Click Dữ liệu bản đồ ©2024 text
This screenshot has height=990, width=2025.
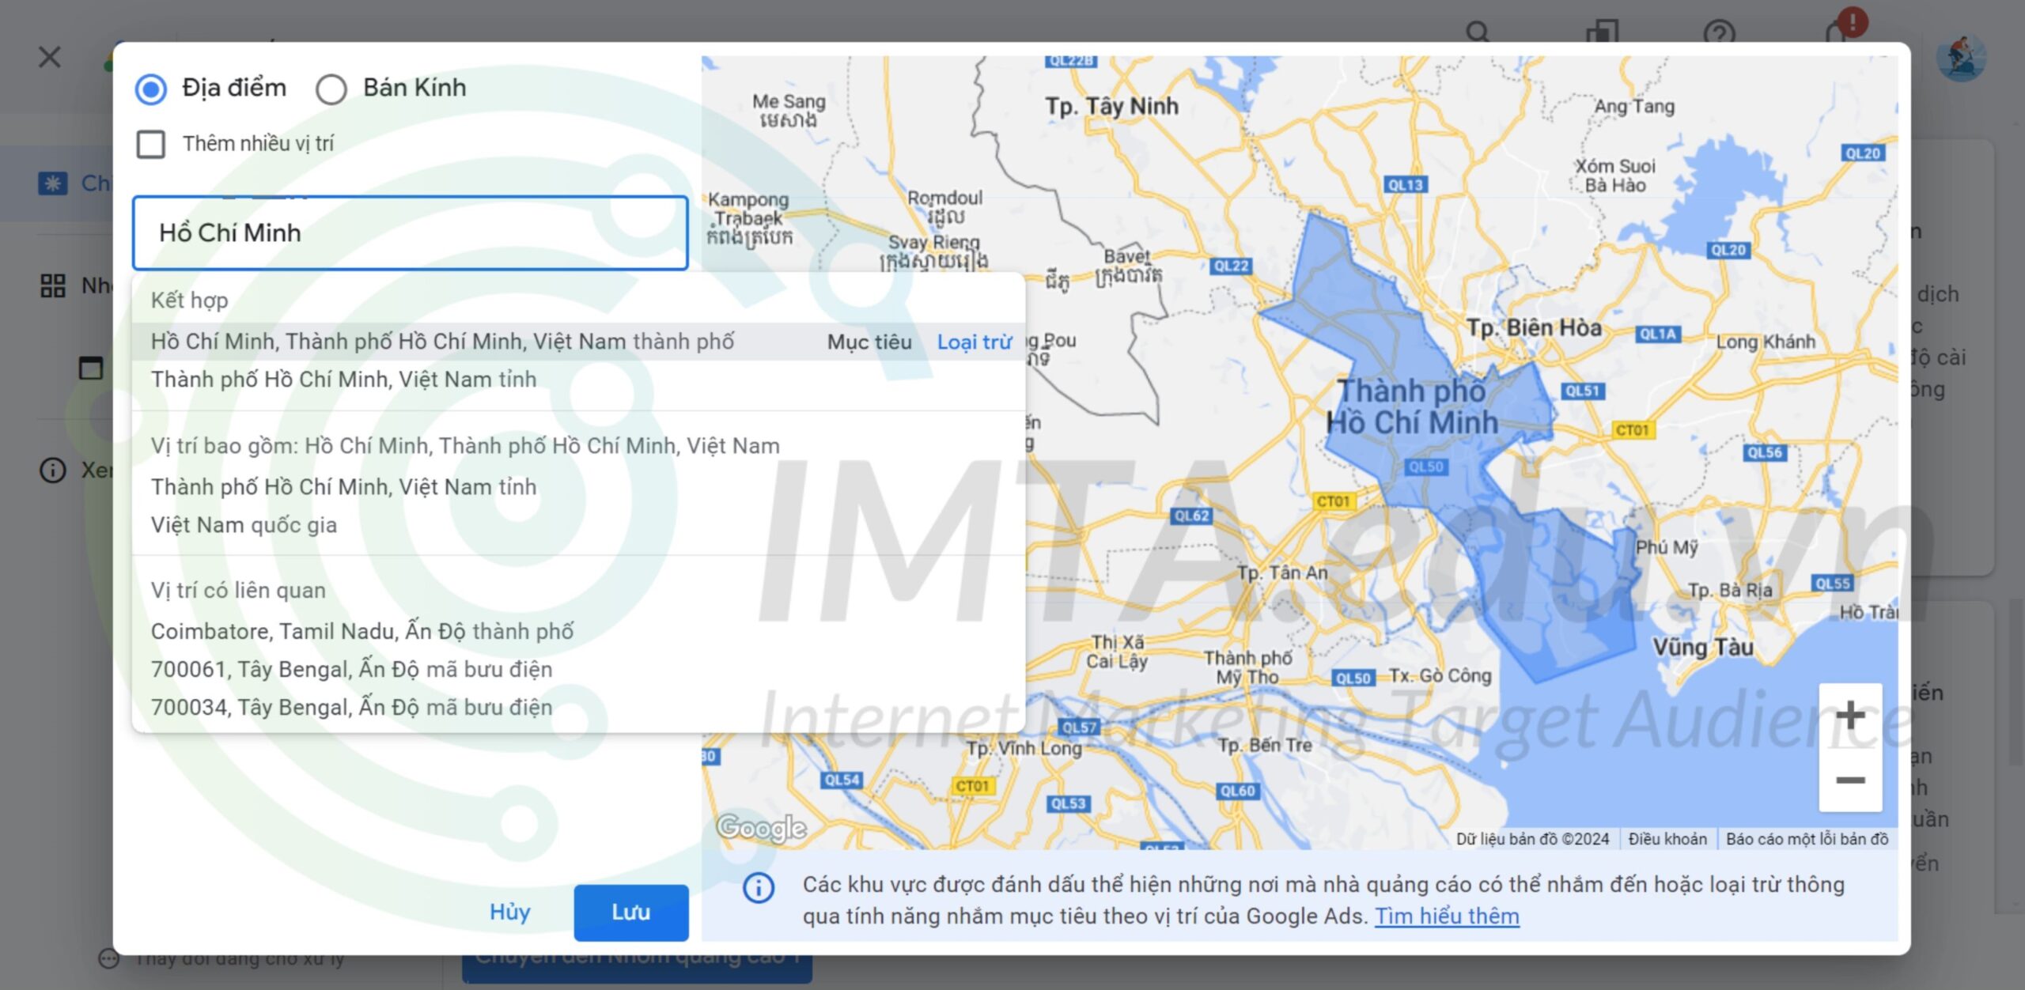point(1532,838)
